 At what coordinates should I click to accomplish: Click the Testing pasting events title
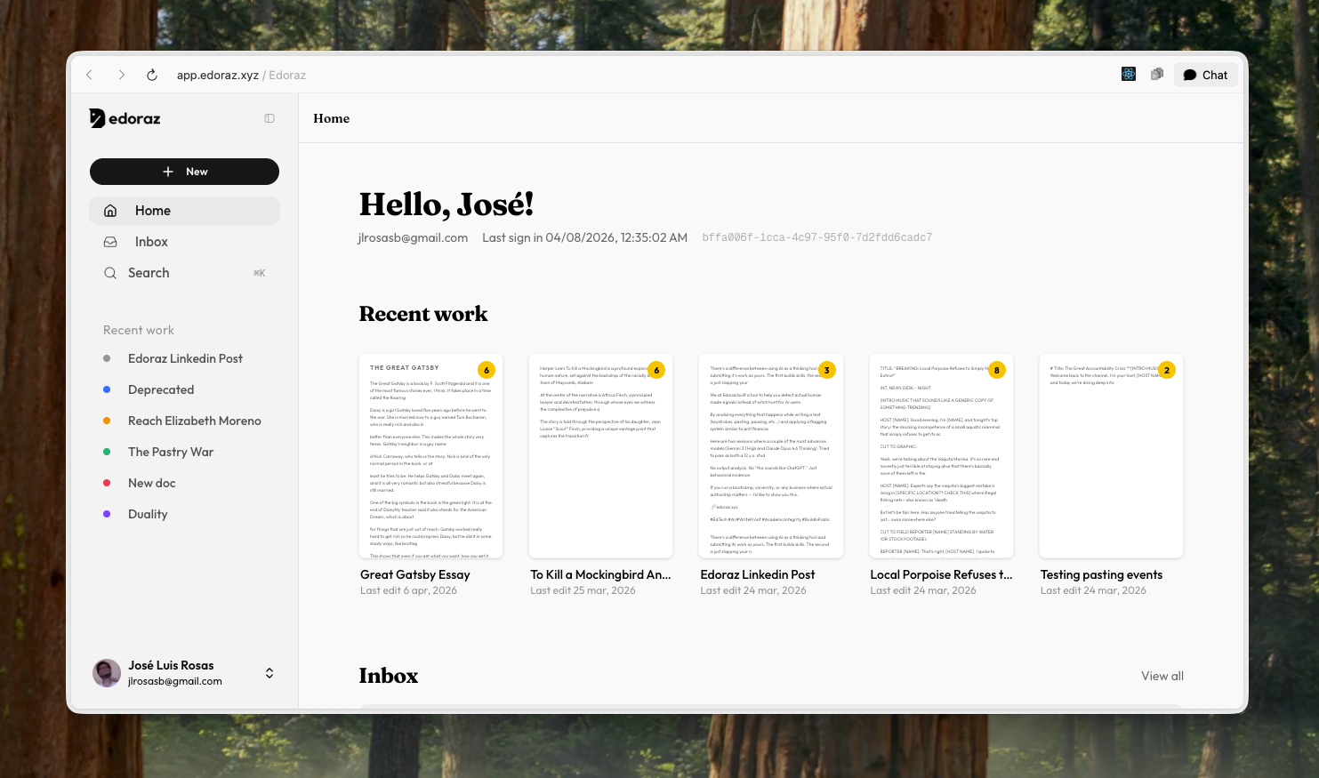[1101, 574]
